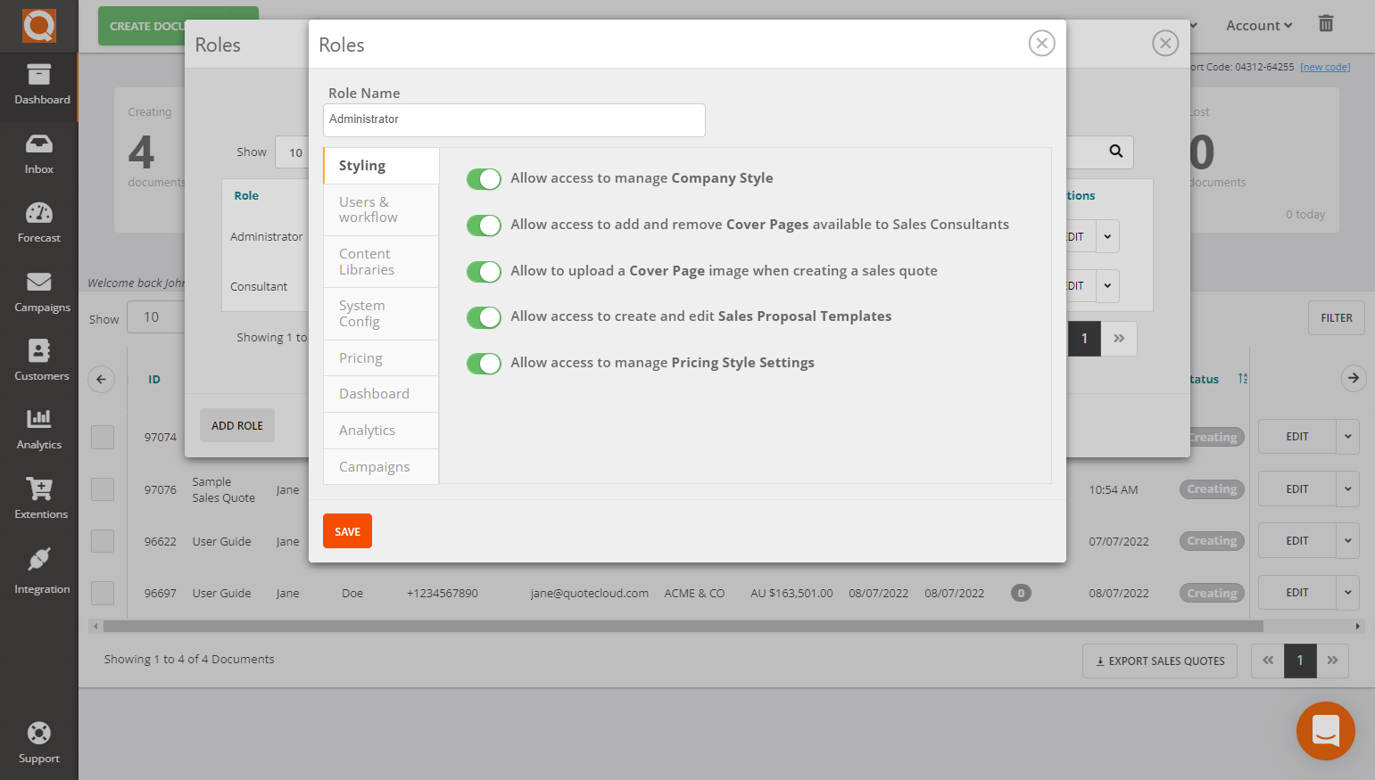Open the Account dropdown menu
The width and height of the screenshot is (1375, 780).
pos(1258,25)
